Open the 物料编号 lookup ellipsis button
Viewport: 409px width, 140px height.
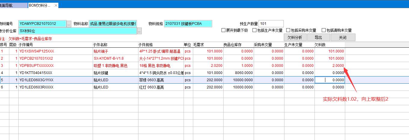[x=69, y=24]
